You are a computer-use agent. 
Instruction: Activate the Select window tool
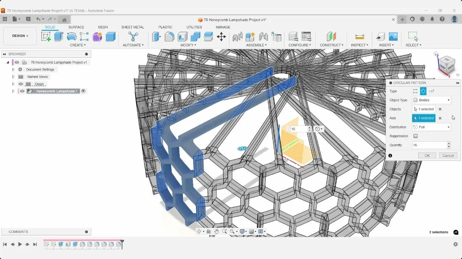pyautogui.click(x=413, y=36)
